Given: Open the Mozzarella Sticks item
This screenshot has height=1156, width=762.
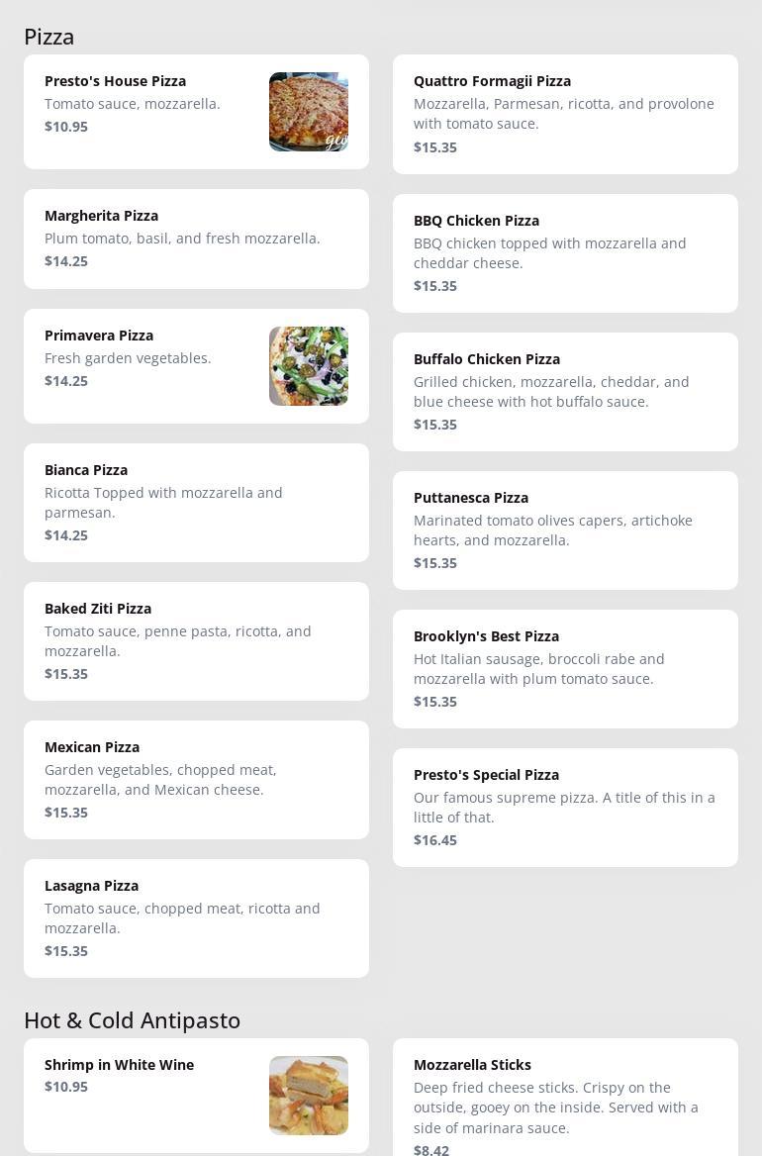Looking at the screenshot, I should (472, 1065).
